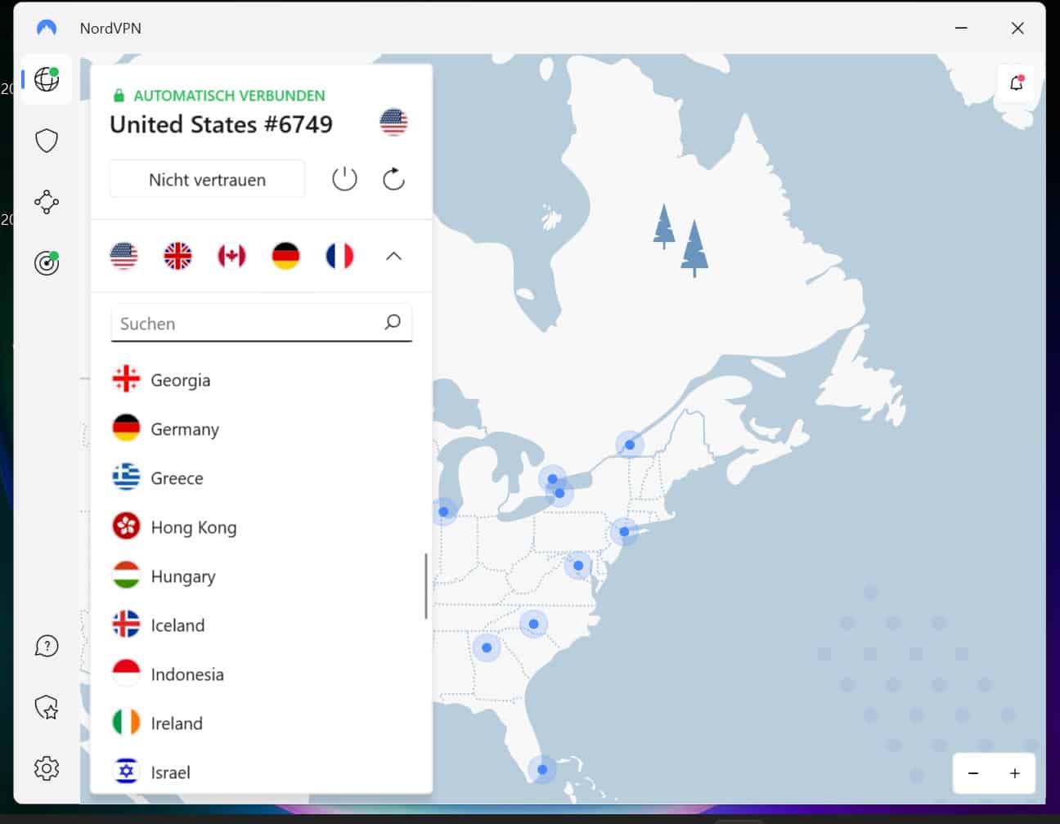Image resolution: width=1060 pixels, height=824 pixels.
Task: Click the Georgia flag icon
Action: (x=126, y=379)
